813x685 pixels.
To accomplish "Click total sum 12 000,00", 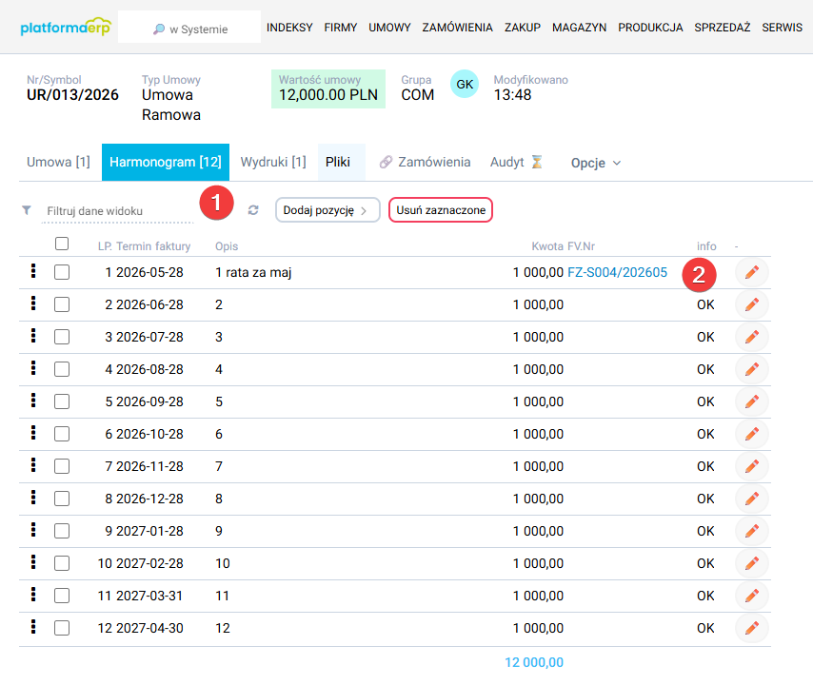I will click(534, 662).
